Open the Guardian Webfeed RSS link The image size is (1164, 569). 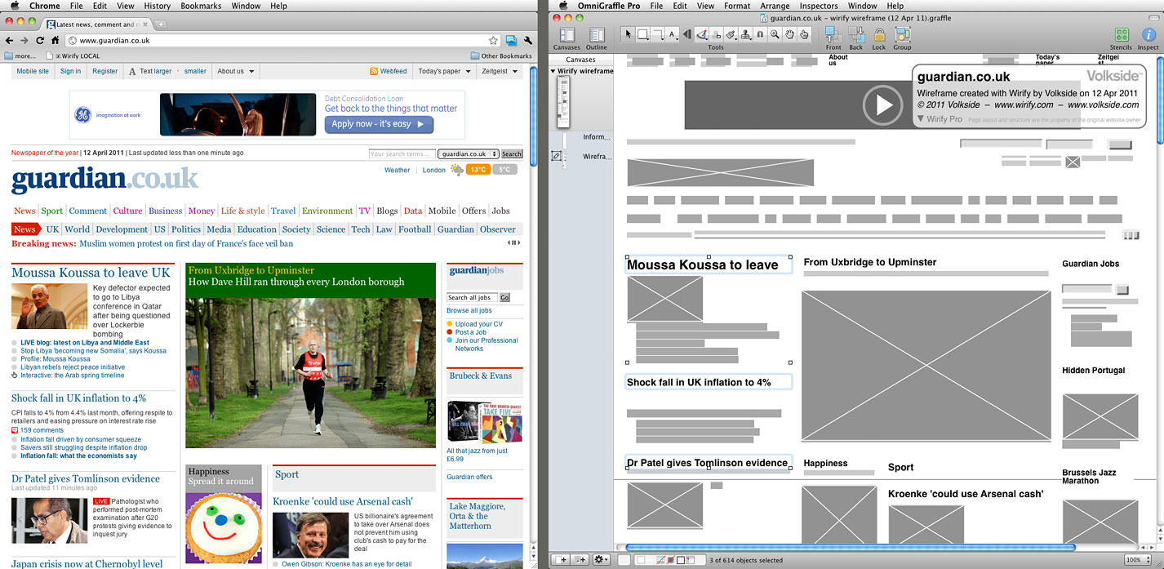389,71
